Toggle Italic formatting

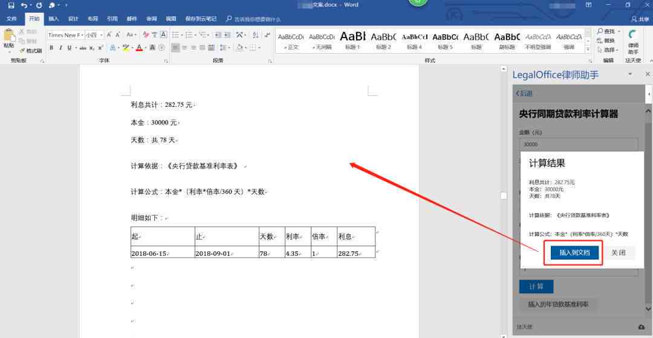point(60,48)
